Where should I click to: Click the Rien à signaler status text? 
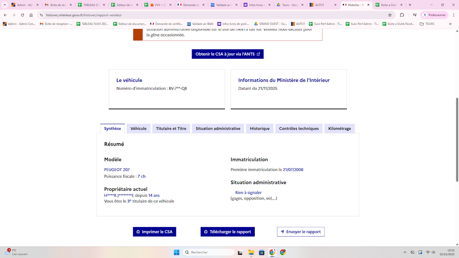pos(248,193)
